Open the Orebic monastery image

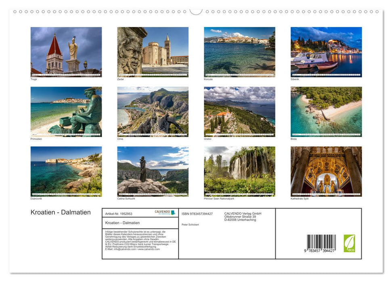[x=239, y=112]
